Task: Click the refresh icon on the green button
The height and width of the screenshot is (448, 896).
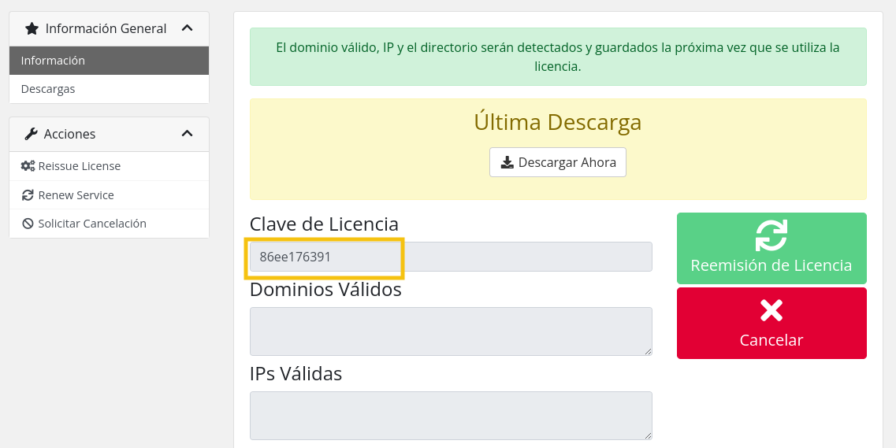Action: (x=771, y=235)
